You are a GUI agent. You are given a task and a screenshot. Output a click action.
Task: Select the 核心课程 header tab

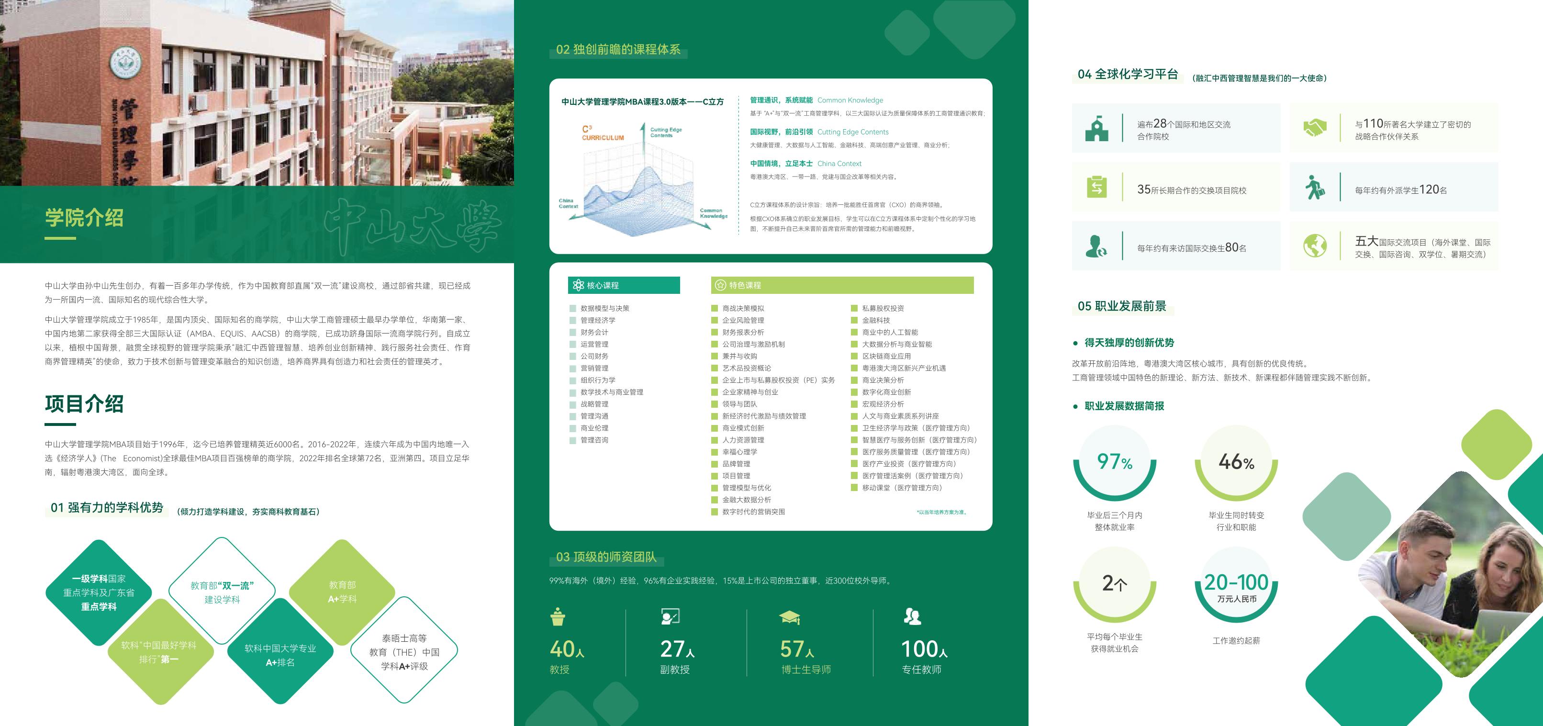pyautogui.click(x=624, y=285)
